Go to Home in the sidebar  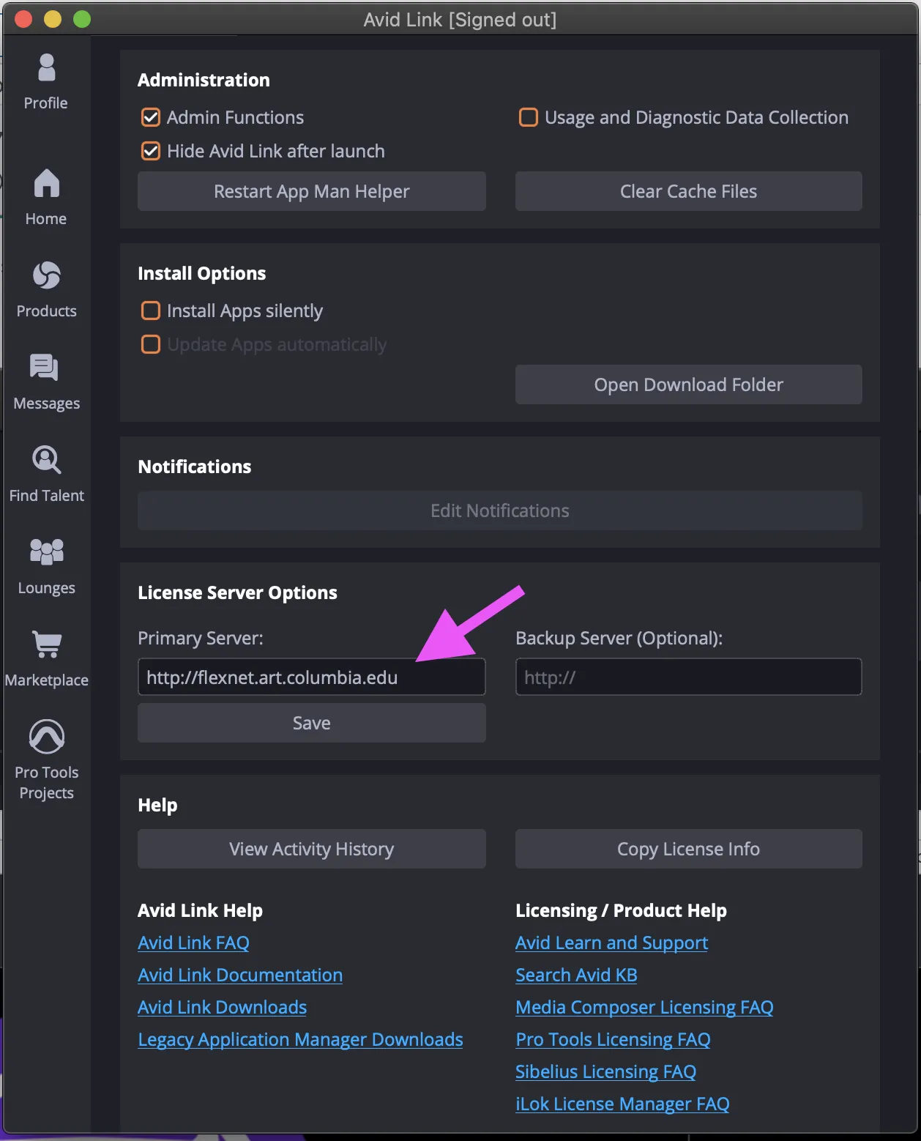tap(46, 198)
